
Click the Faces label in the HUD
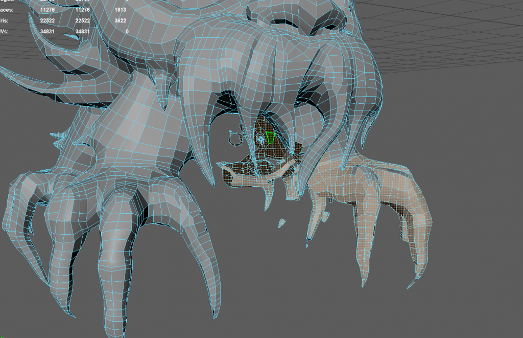point(7,9)
